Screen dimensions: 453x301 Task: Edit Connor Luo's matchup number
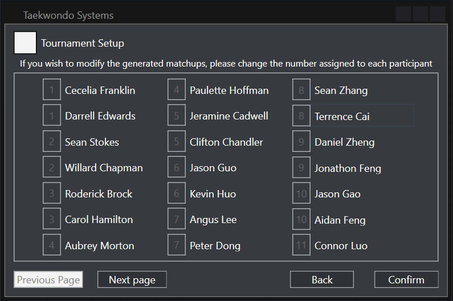click(301, 245)
